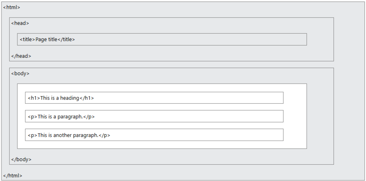366x181 pixels.
Task: Select the closing </head> tag label
Action: tap(21, 56)
